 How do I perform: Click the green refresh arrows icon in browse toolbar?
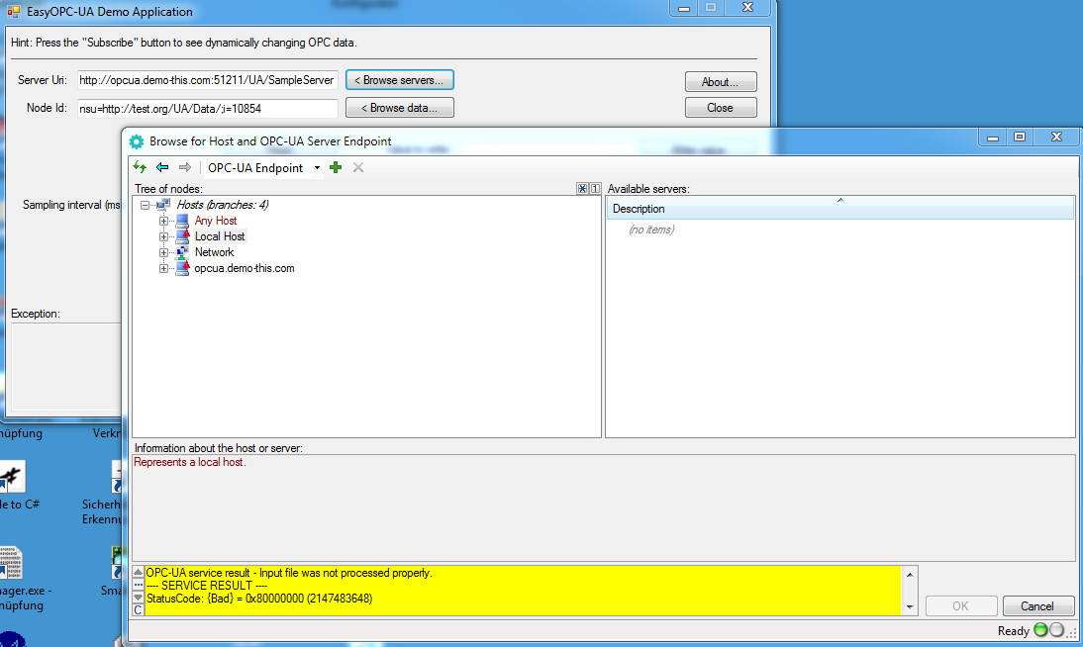point(140,167)
